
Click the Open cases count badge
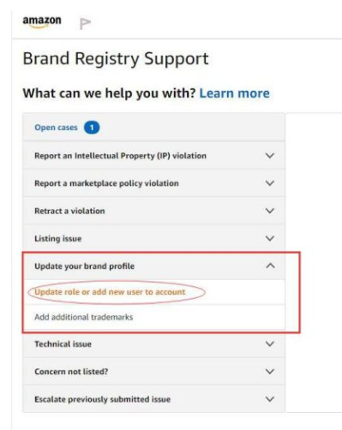(92, 128)
